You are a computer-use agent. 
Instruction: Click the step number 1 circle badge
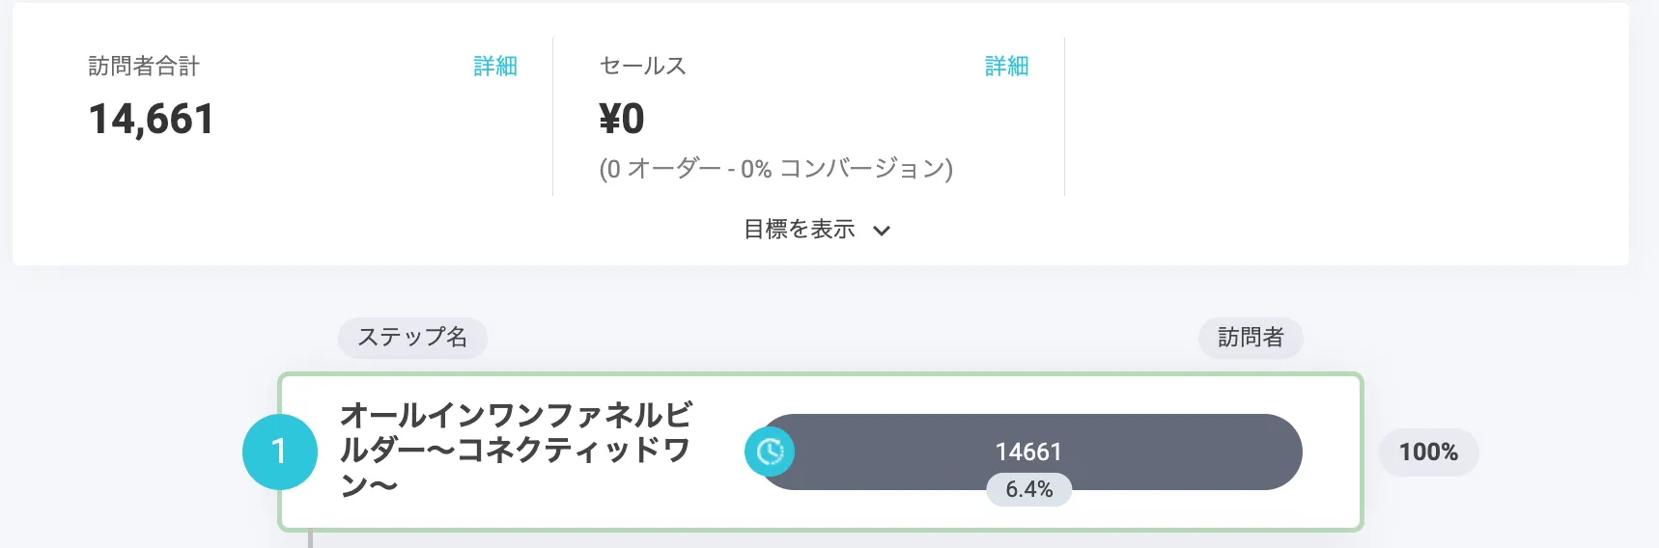click(279, 452)
